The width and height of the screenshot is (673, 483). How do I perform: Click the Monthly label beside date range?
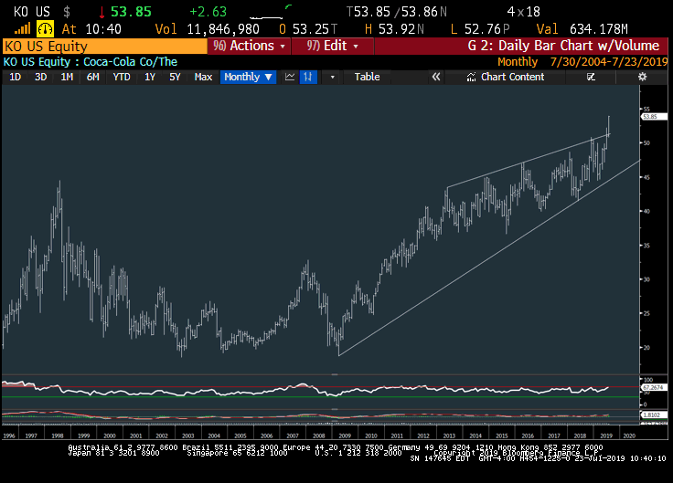point(518,62)
